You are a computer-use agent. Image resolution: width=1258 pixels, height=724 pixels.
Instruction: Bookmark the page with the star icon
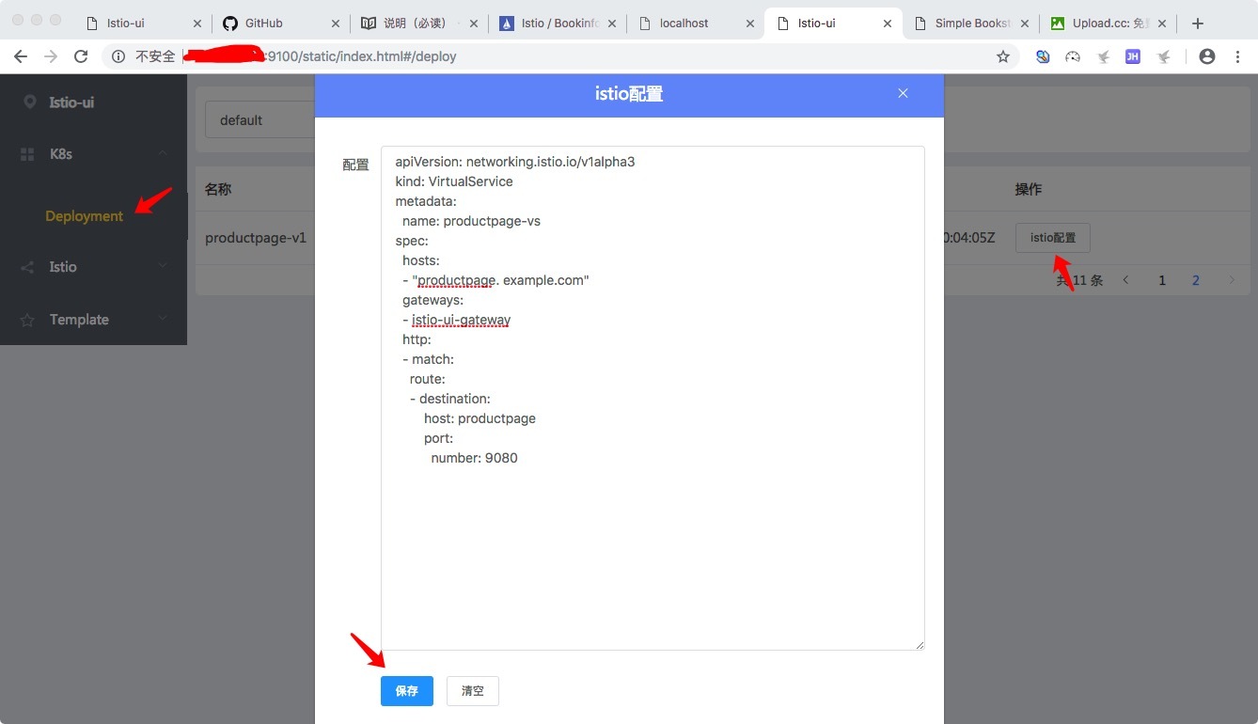coord(1003,56)
